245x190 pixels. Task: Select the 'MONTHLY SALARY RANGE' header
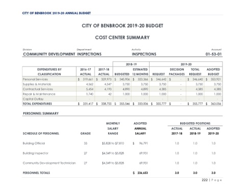click(113, 129)
